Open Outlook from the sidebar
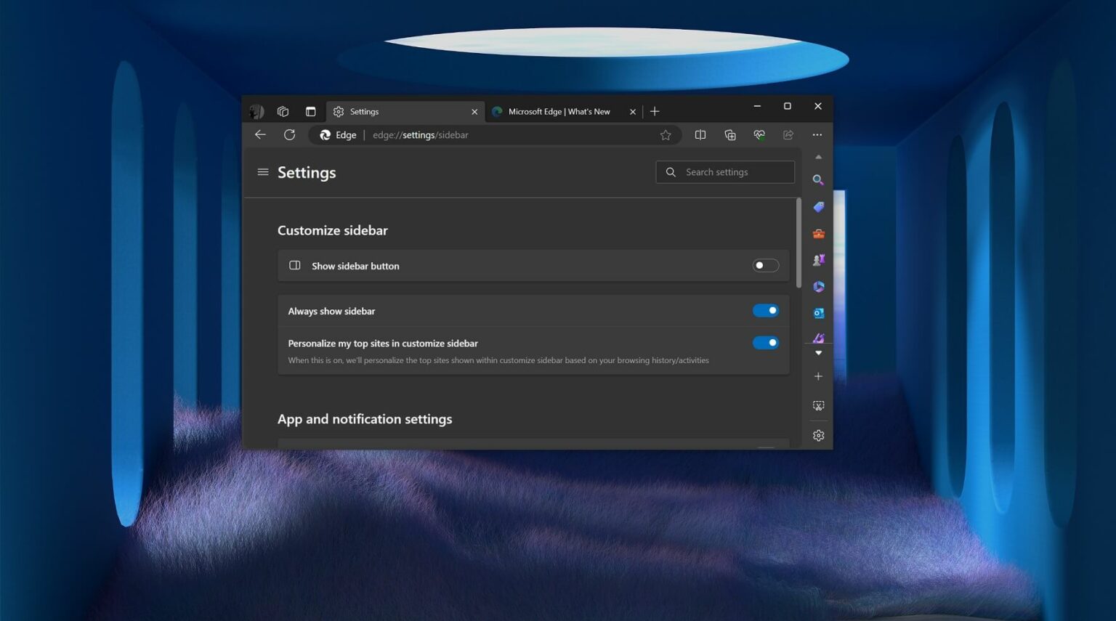This screenshot has height=621, width=1116. (818, 313)
